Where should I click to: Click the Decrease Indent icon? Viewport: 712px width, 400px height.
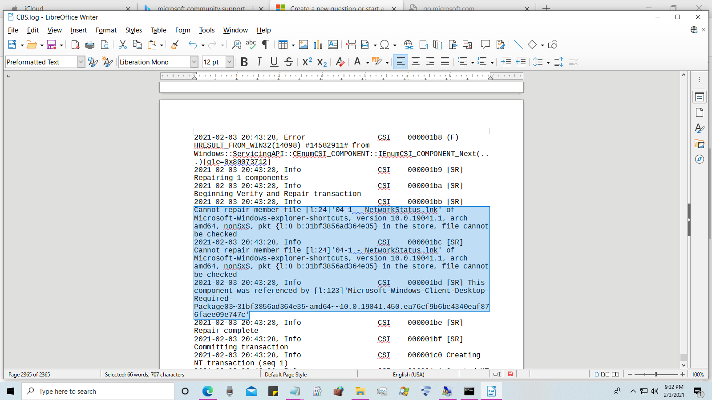[521, 62]
